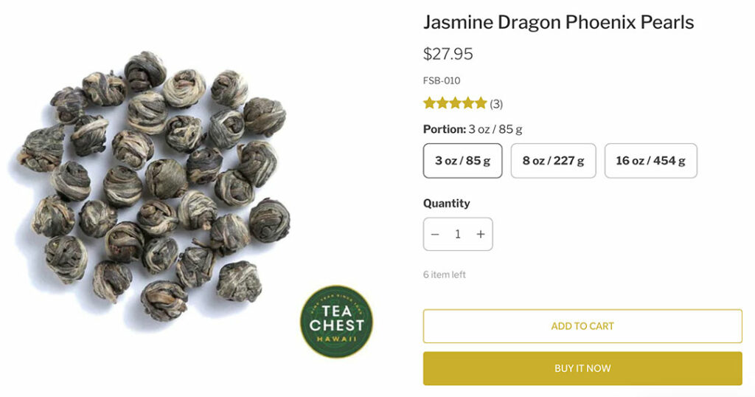Click the first gold rating star
Image resolution: width=755 pixels, height=397 pixels.
click(x=430, y=103)
